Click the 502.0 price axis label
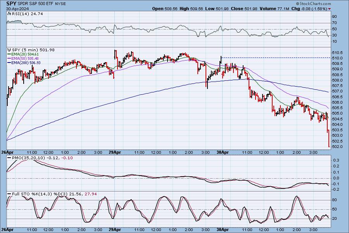The height and width of the screenshot is (233, 349). 337,146
